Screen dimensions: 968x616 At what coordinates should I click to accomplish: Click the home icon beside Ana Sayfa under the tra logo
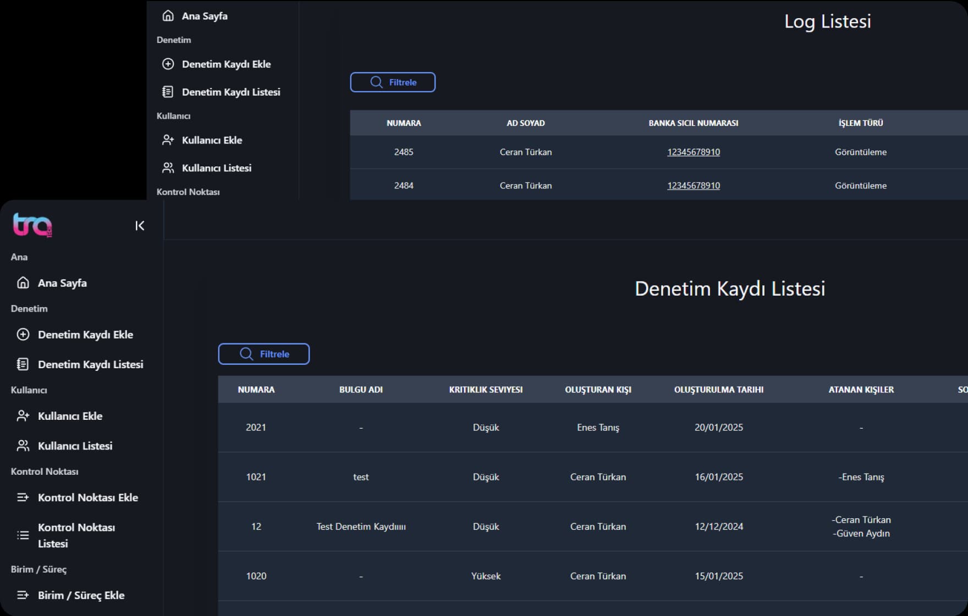[23, 283]
